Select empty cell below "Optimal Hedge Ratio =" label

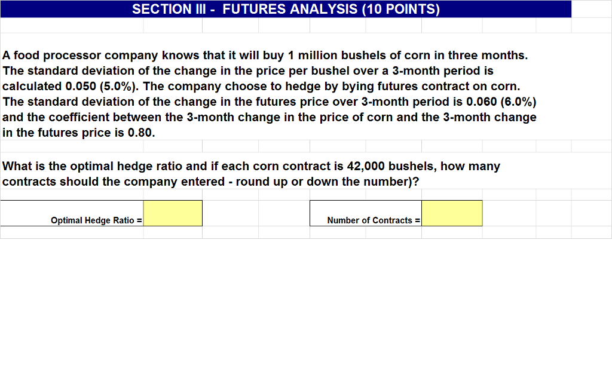point(72,232)
